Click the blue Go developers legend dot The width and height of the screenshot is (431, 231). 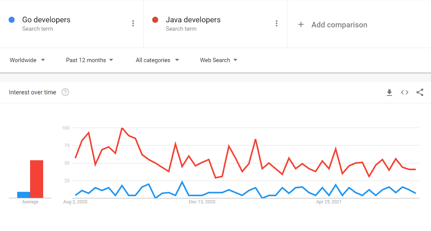click(x=12, y=20)
